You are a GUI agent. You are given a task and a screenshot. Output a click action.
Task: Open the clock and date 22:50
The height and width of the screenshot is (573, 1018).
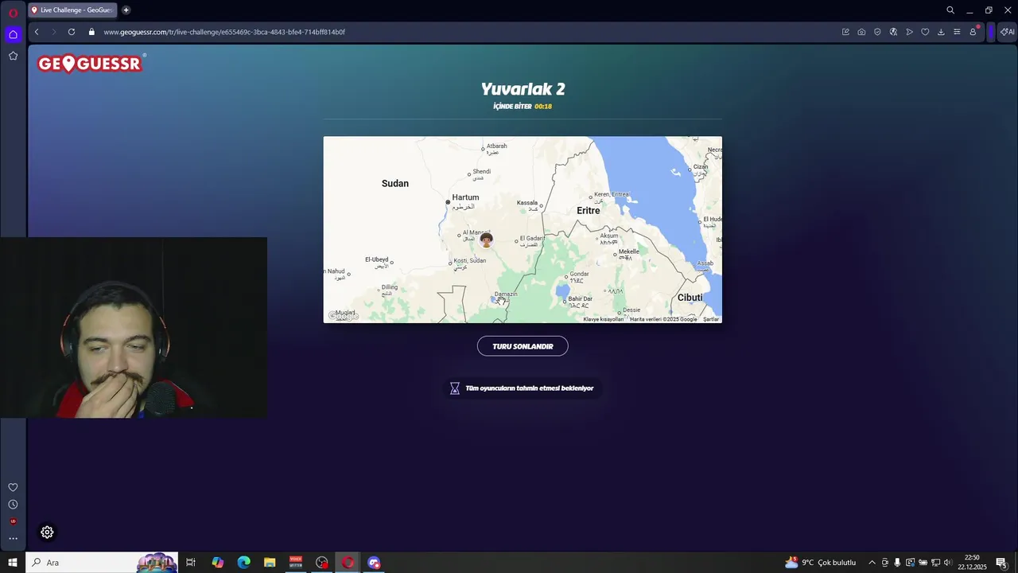972,563
